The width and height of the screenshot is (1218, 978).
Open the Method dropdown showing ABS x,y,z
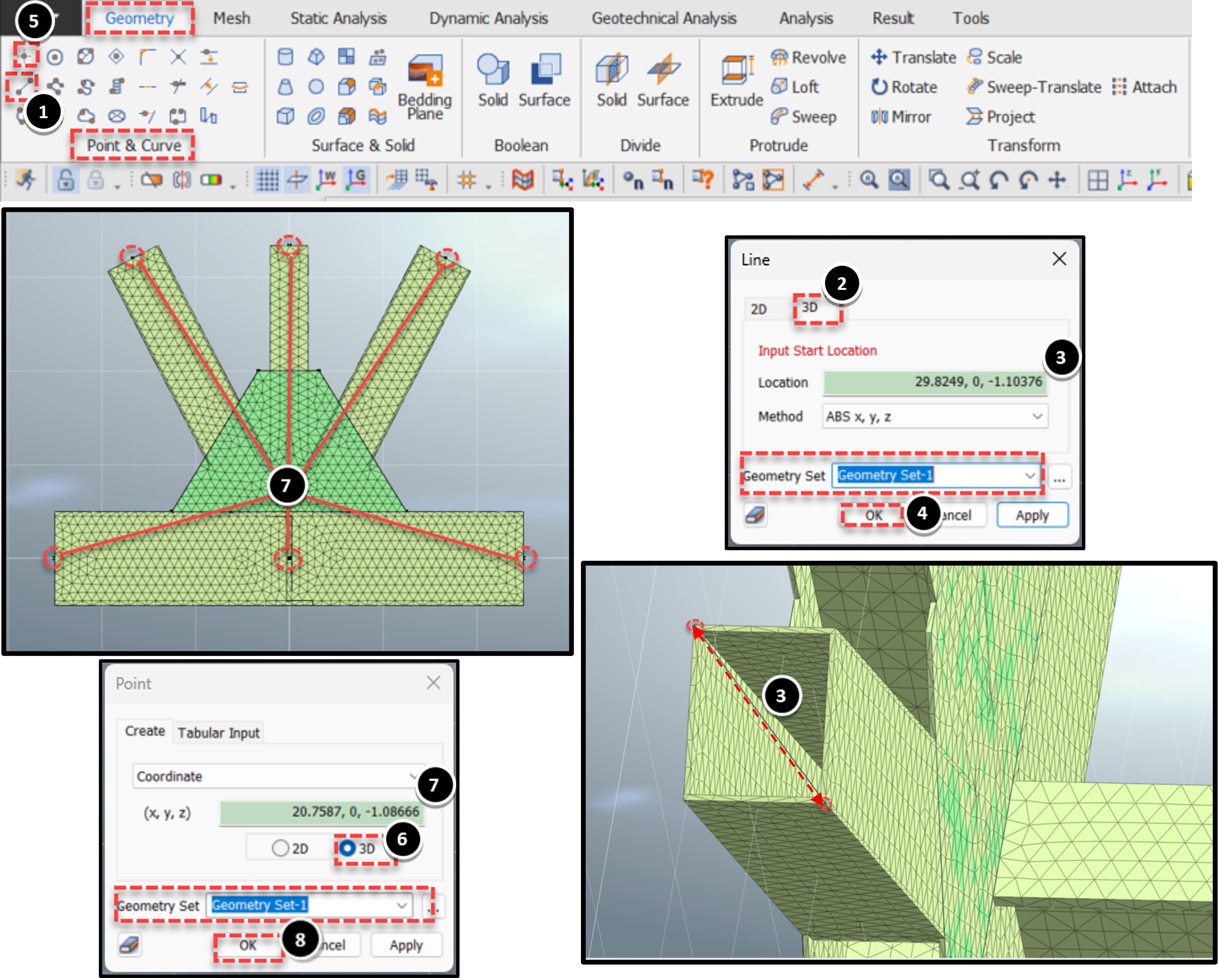coord(935,416)
